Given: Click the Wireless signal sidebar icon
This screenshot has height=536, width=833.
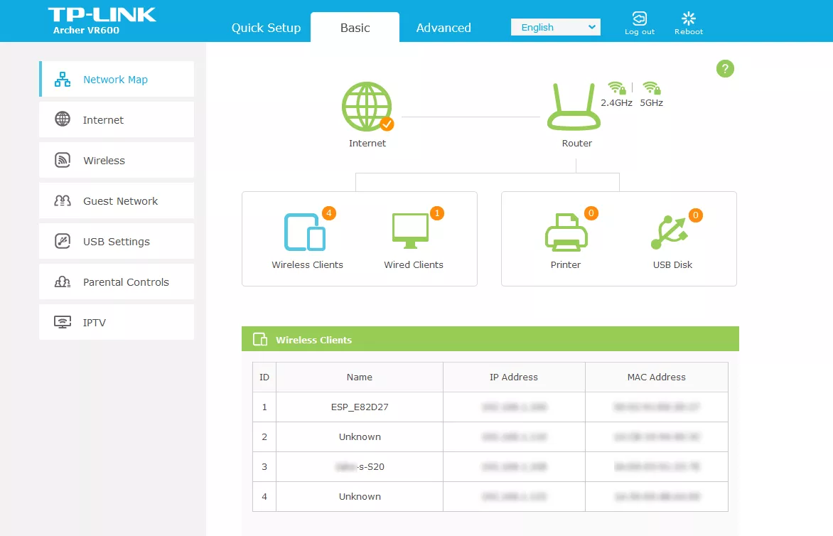Looking at the screenshot, I should pyautogui.click(x=63, y=160).
